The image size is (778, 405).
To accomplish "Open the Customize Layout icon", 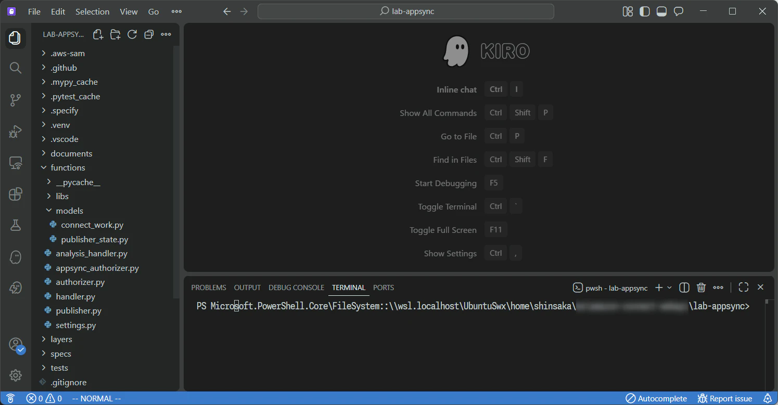I will point(628,11).
